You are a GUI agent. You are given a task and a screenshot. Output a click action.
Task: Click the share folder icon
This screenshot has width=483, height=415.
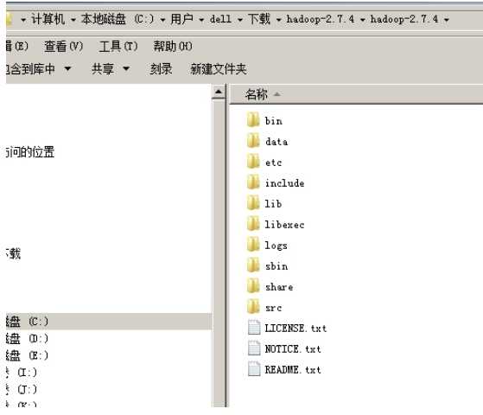point(253,286)
